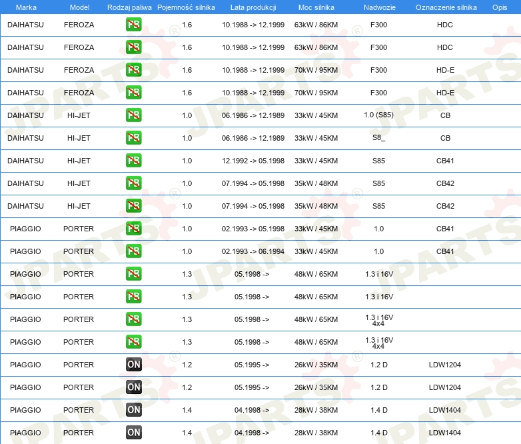The width and height of the screenshot is (521, 444).
Task: Click the 1.0 (S85) body type cell
Action: coord(378,115)
